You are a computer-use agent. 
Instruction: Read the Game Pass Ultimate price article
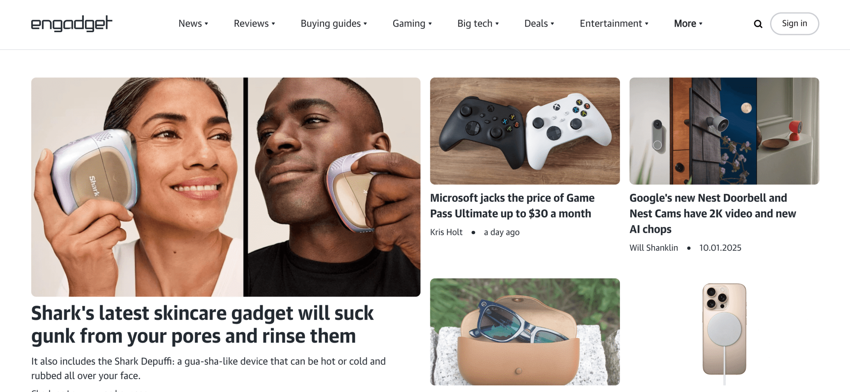click(512, 206)
